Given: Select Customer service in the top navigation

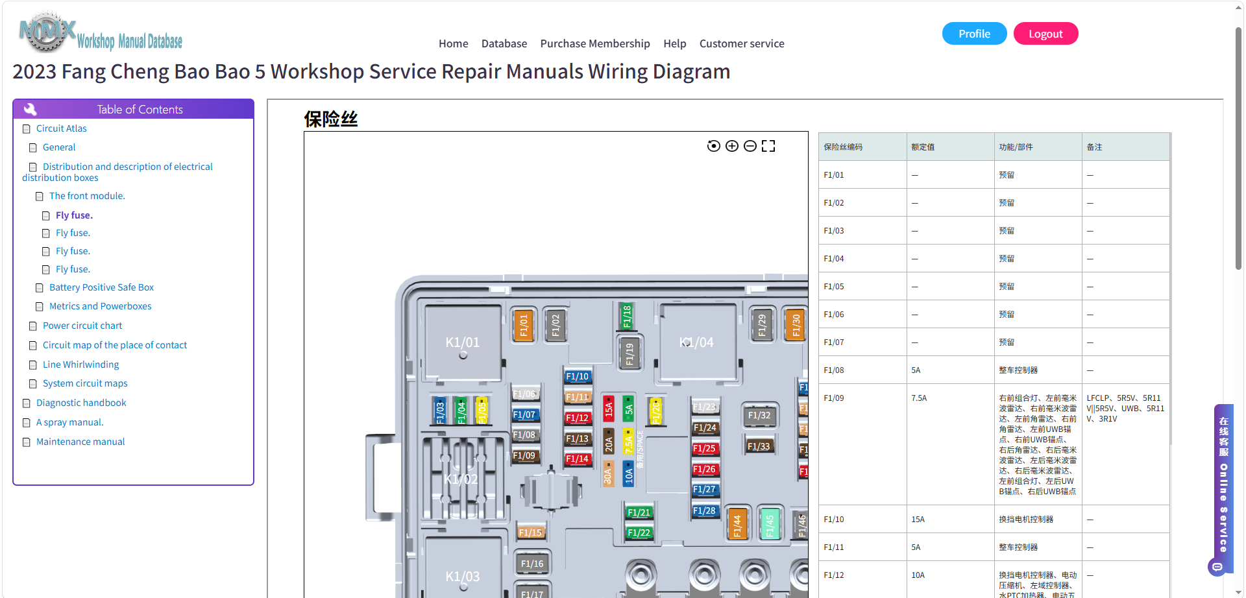Looking at the screenshot, I should point(742,43).
